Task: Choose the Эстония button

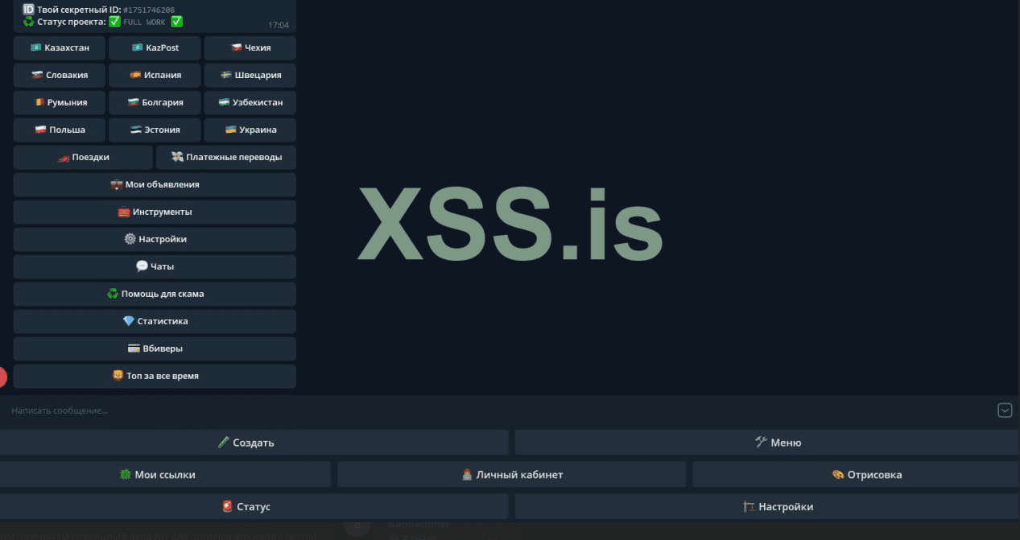Action: [155, 130]
